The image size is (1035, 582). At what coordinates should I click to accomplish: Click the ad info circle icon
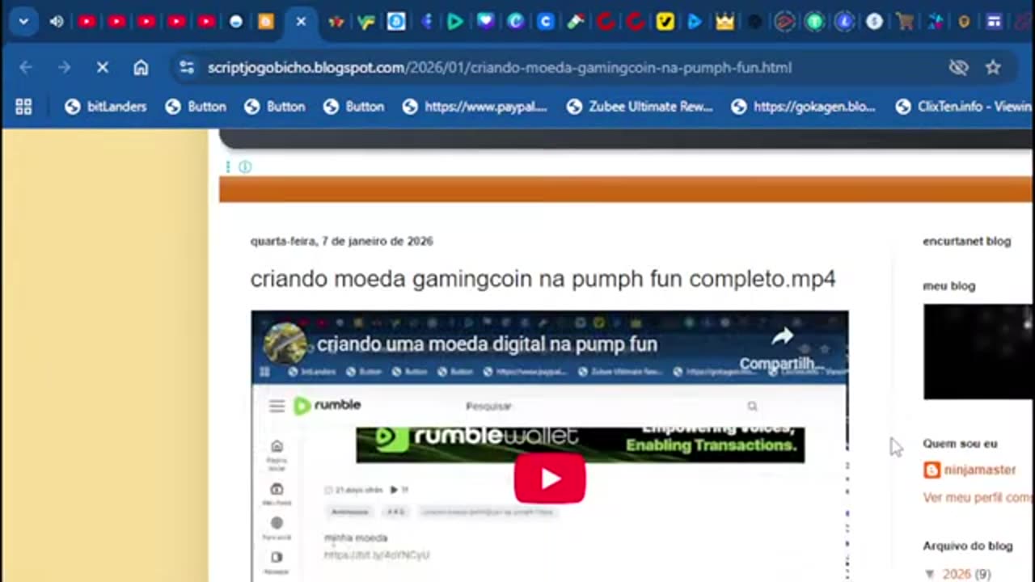245,167
